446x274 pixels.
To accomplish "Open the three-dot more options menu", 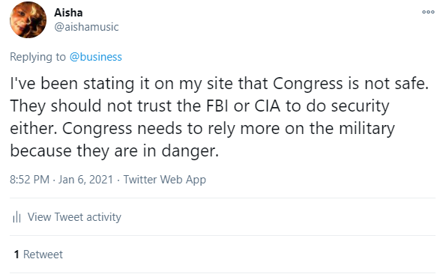I will 428,12.
